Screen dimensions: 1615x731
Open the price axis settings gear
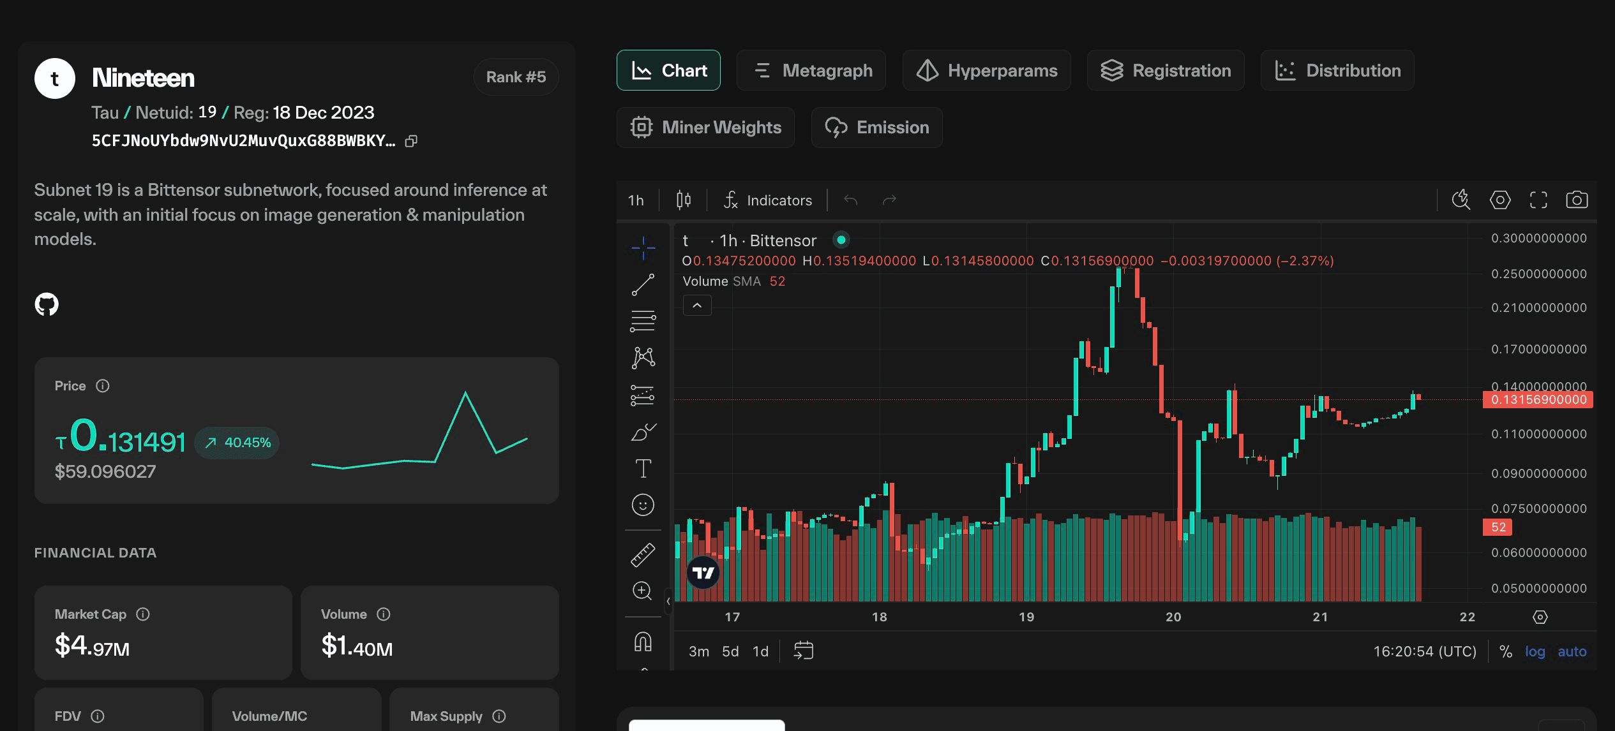tap(1540, 617)
